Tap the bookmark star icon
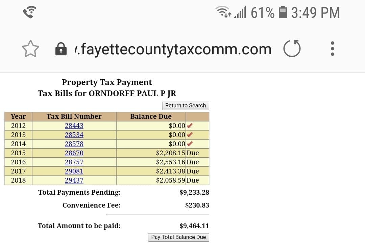This screenshot has width=365, height=243. [30, 49]
